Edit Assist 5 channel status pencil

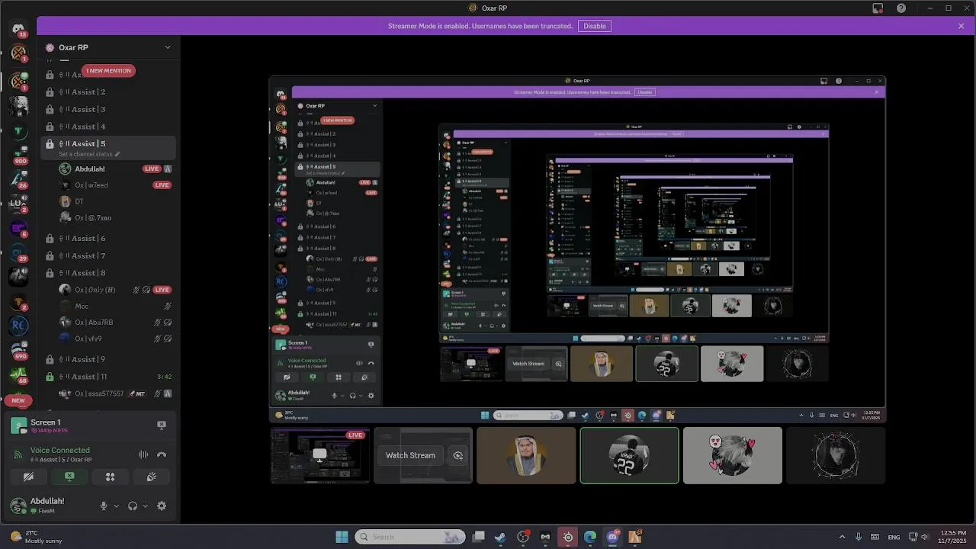pos(117,154)
